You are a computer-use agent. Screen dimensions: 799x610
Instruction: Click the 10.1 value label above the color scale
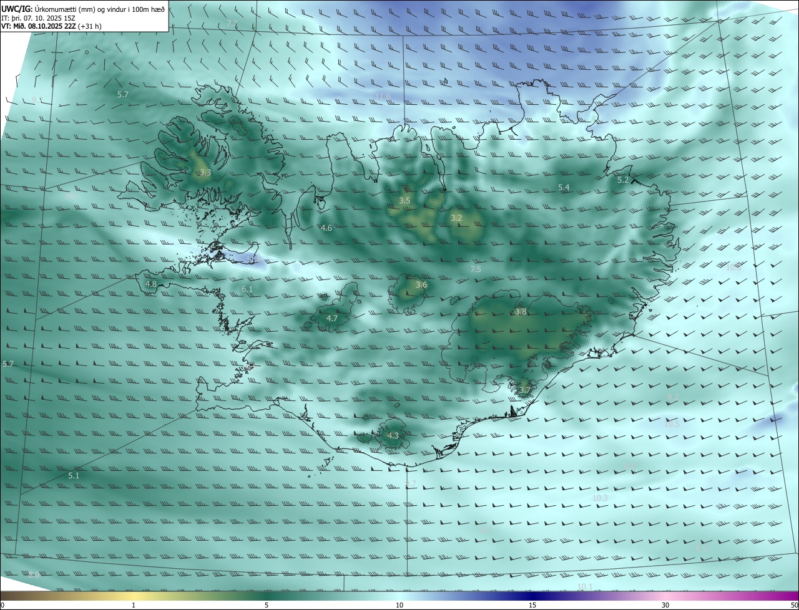(585, 587)
